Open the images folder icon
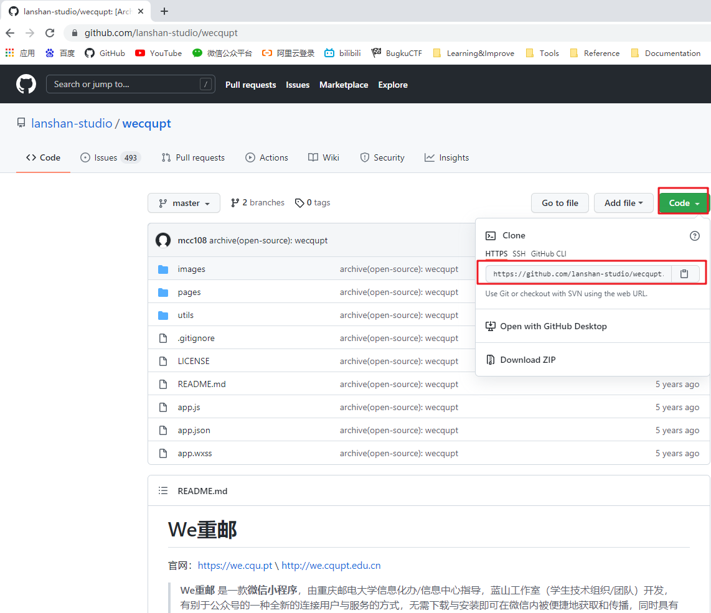 [x=163, y=269]
